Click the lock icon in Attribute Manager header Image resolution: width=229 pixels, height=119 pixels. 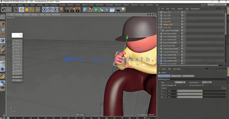pyautogui.click(x=220, y=69)
